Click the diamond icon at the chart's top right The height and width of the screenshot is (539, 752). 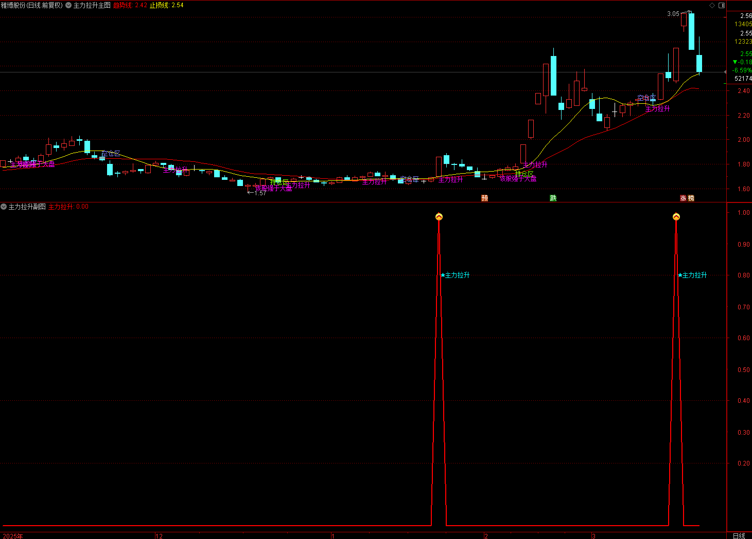point(712,5)
